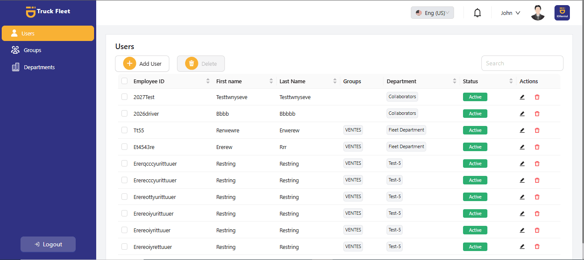Click the VENTES tag for Et4543re
This screenshot has width=584, height=260.
353,146
